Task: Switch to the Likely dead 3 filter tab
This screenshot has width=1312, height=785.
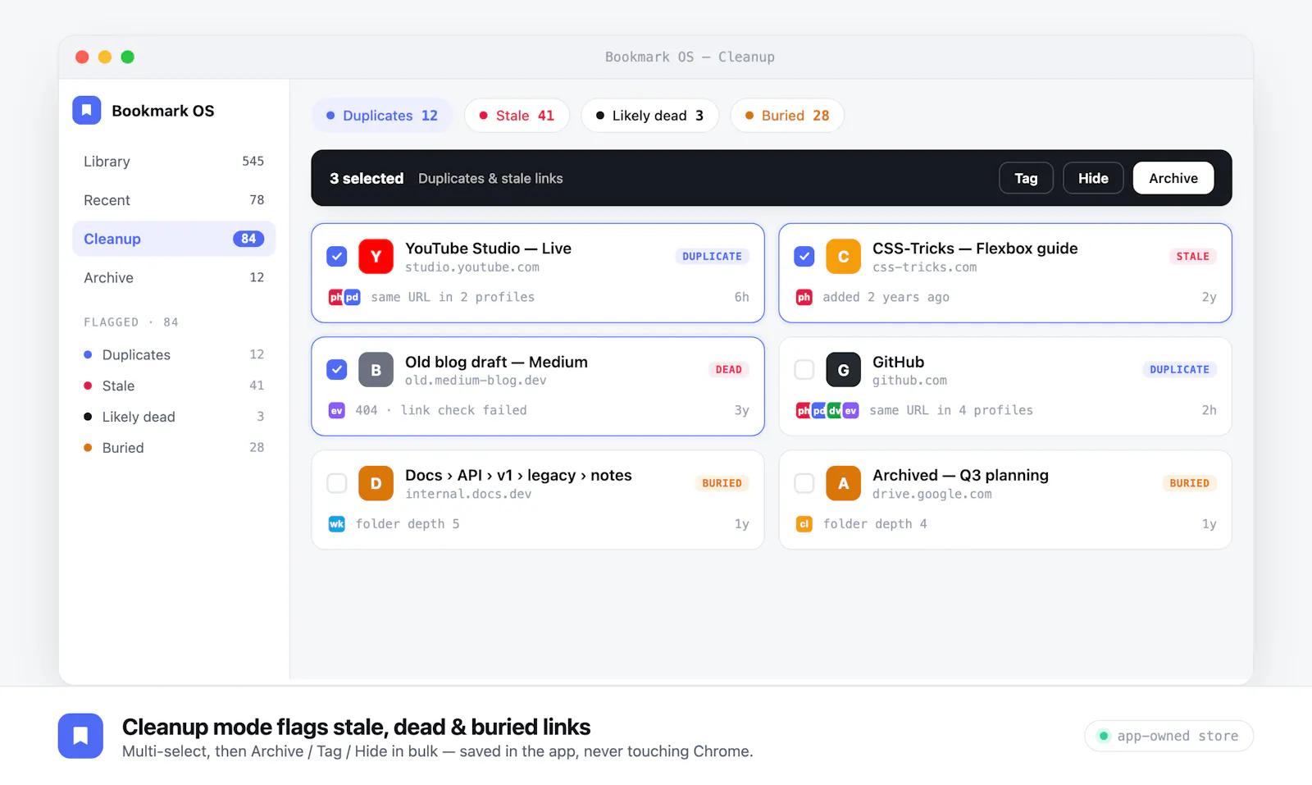Action: (649, 116)
